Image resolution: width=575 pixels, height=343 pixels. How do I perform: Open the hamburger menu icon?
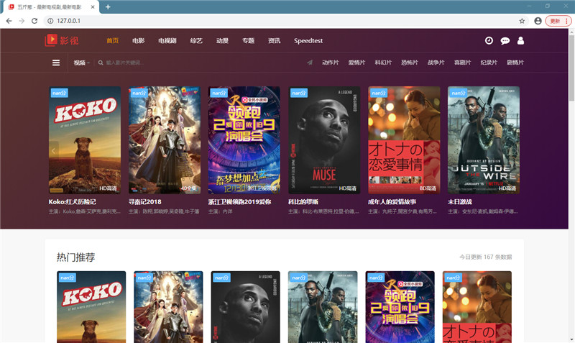[x=56, y=63]
